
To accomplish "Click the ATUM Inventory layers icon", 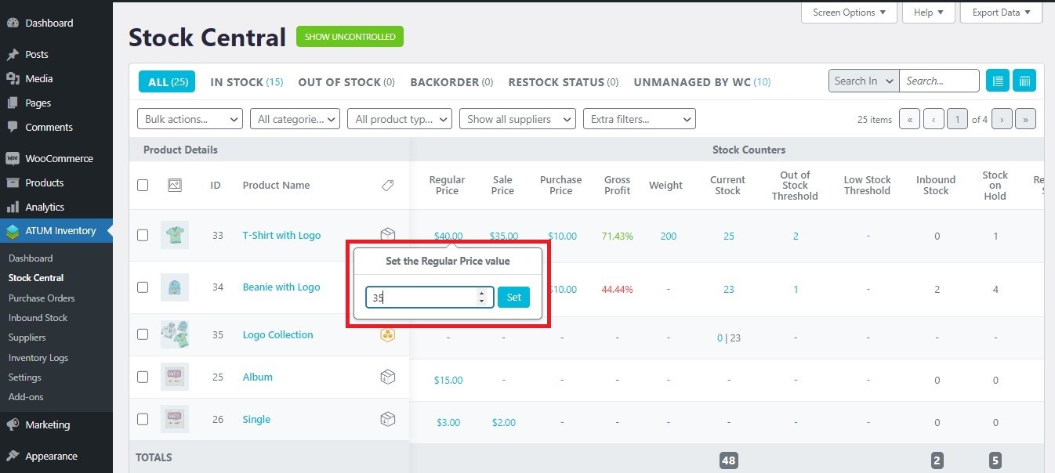I will [x=13, y=231].
